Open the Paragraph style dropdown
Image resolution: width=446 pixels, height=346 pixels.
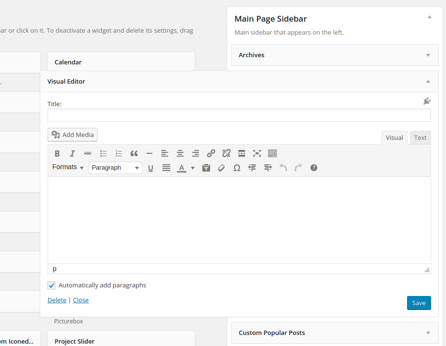pos(115,168)
